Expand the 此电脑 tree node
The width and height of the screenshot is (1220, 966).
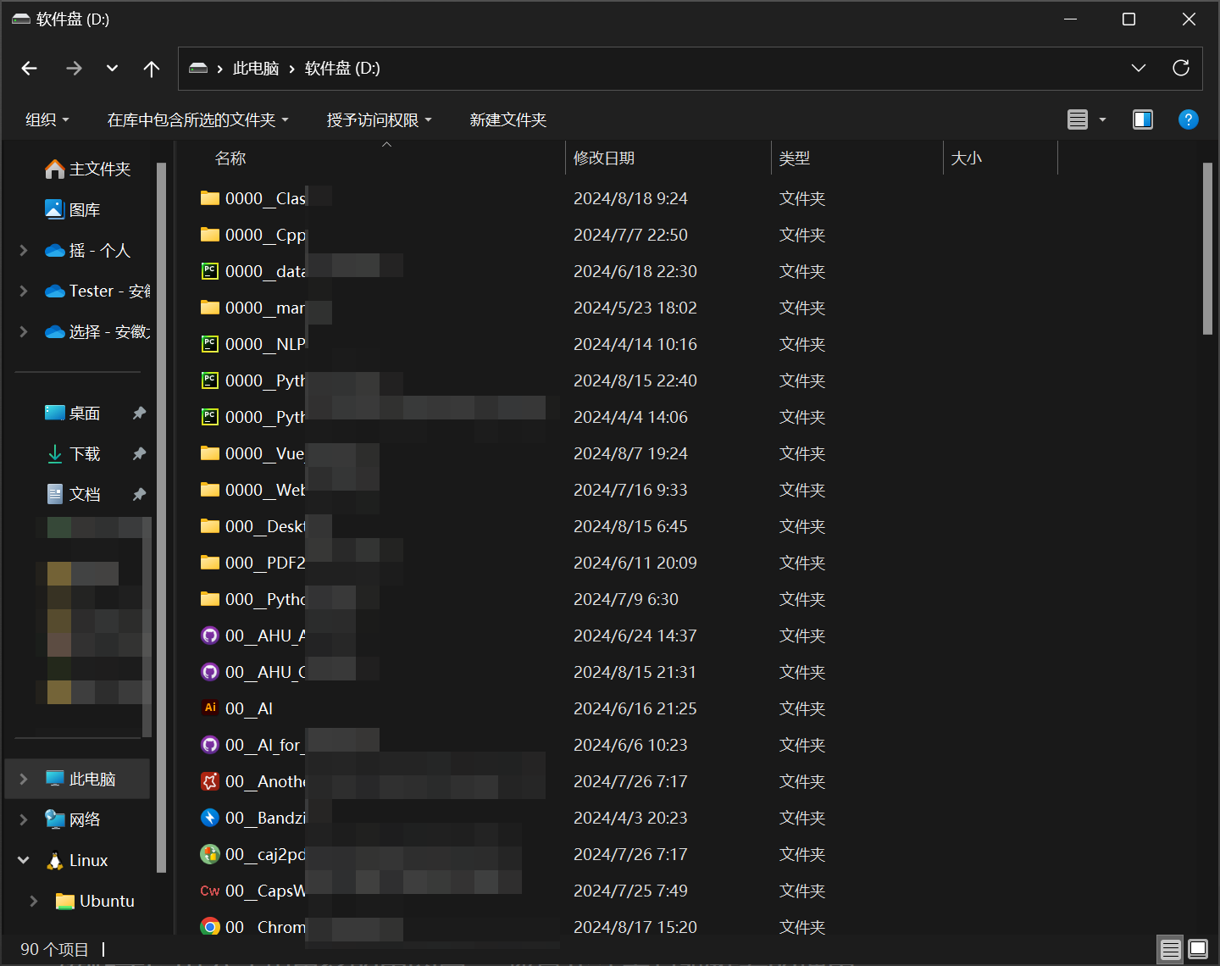[x=24, y=779]
